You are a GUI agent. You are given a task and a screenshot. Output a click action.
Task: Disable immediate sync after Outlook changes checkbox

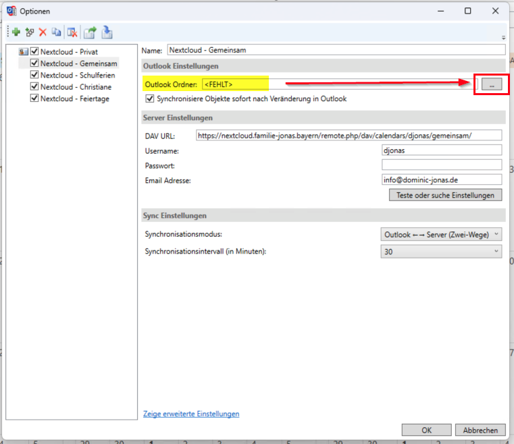click(x=150, y=99)
